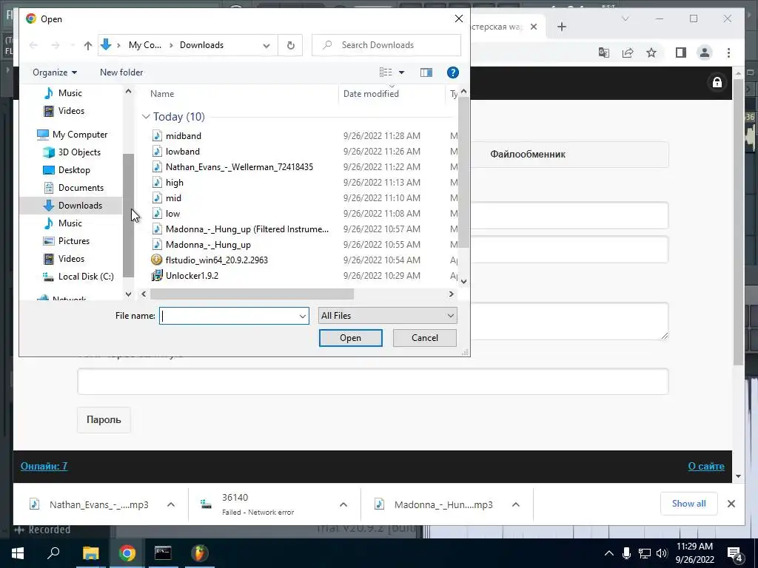Expand Madonna_-_Hun download options chevron
Image resolution: width=758 pixels, height=568 pixels.
[516, 504]
